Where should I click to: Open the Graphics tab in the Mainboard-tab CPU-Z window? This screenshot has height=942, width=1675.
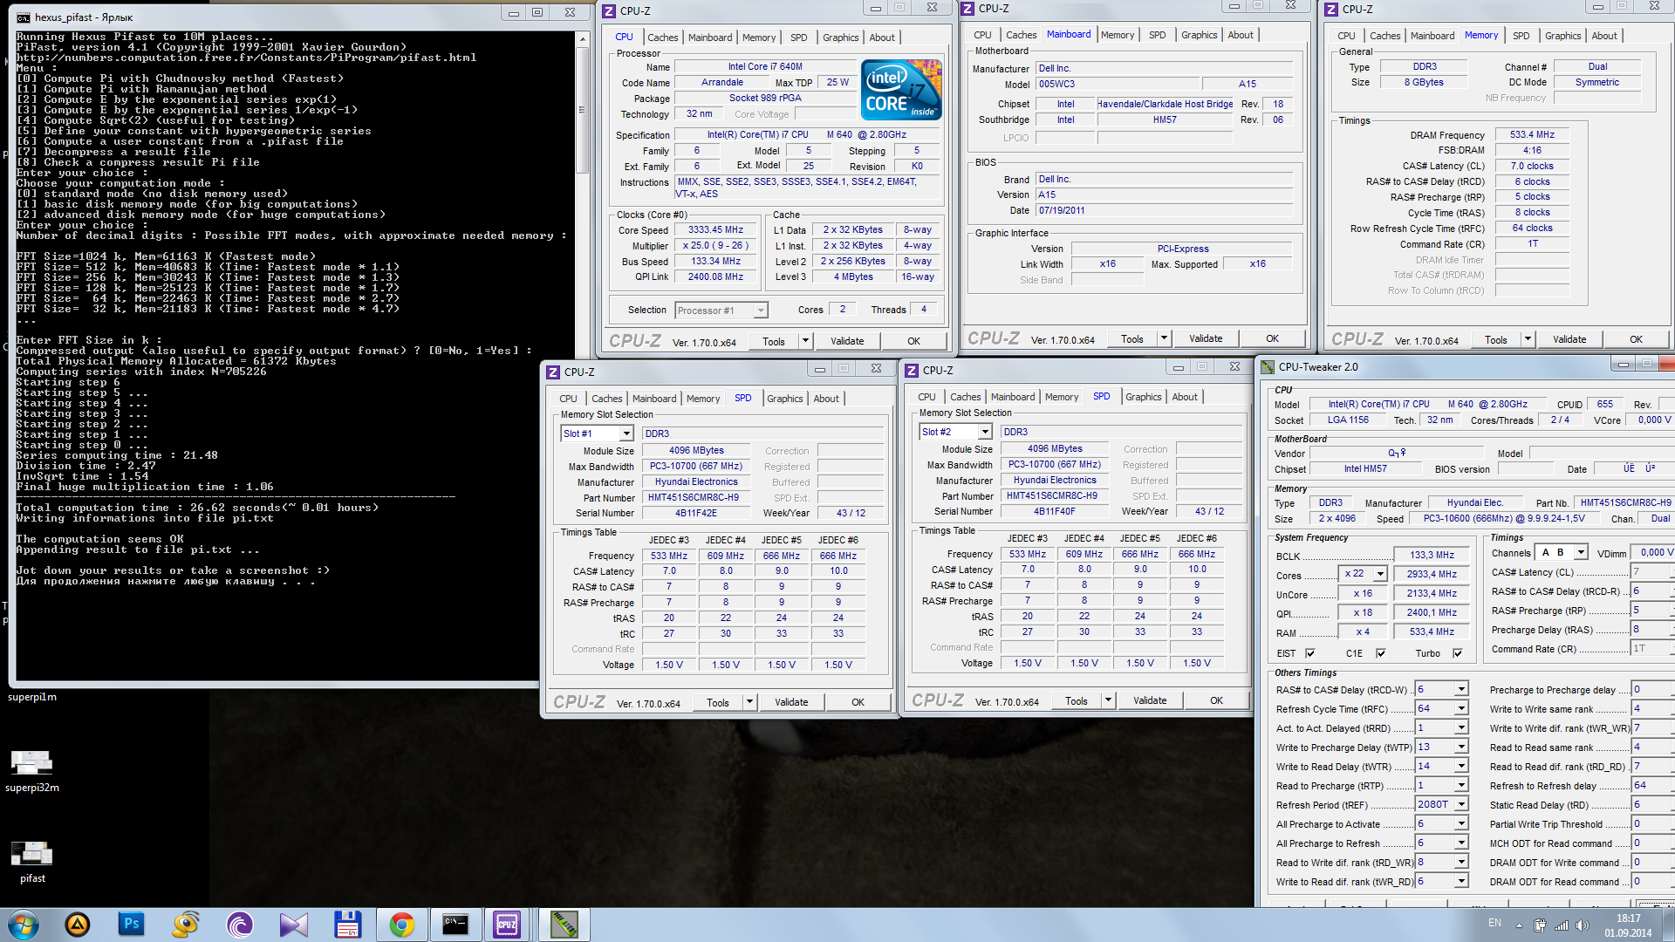coord(1199,35)
